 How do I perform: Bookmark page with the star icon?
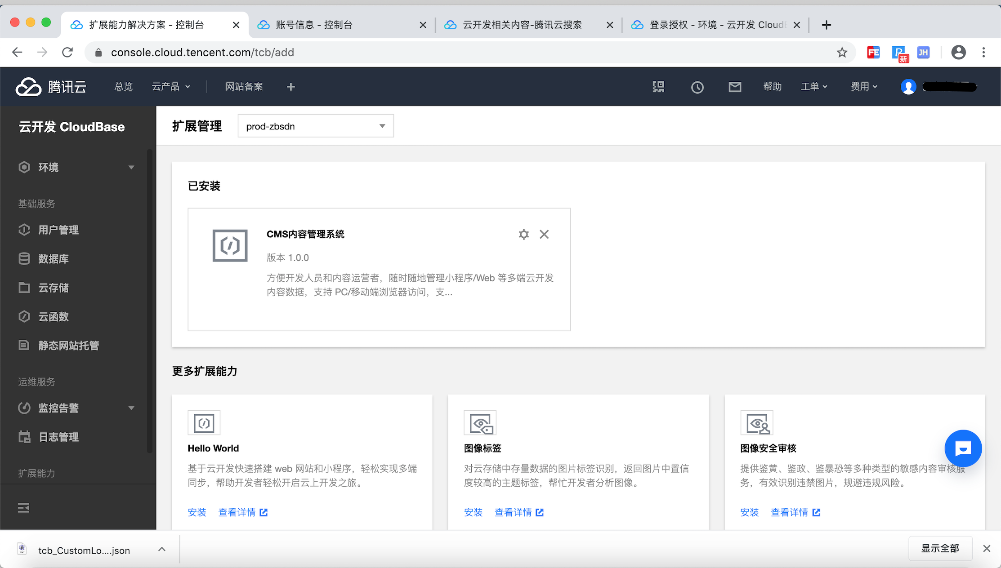842,53
